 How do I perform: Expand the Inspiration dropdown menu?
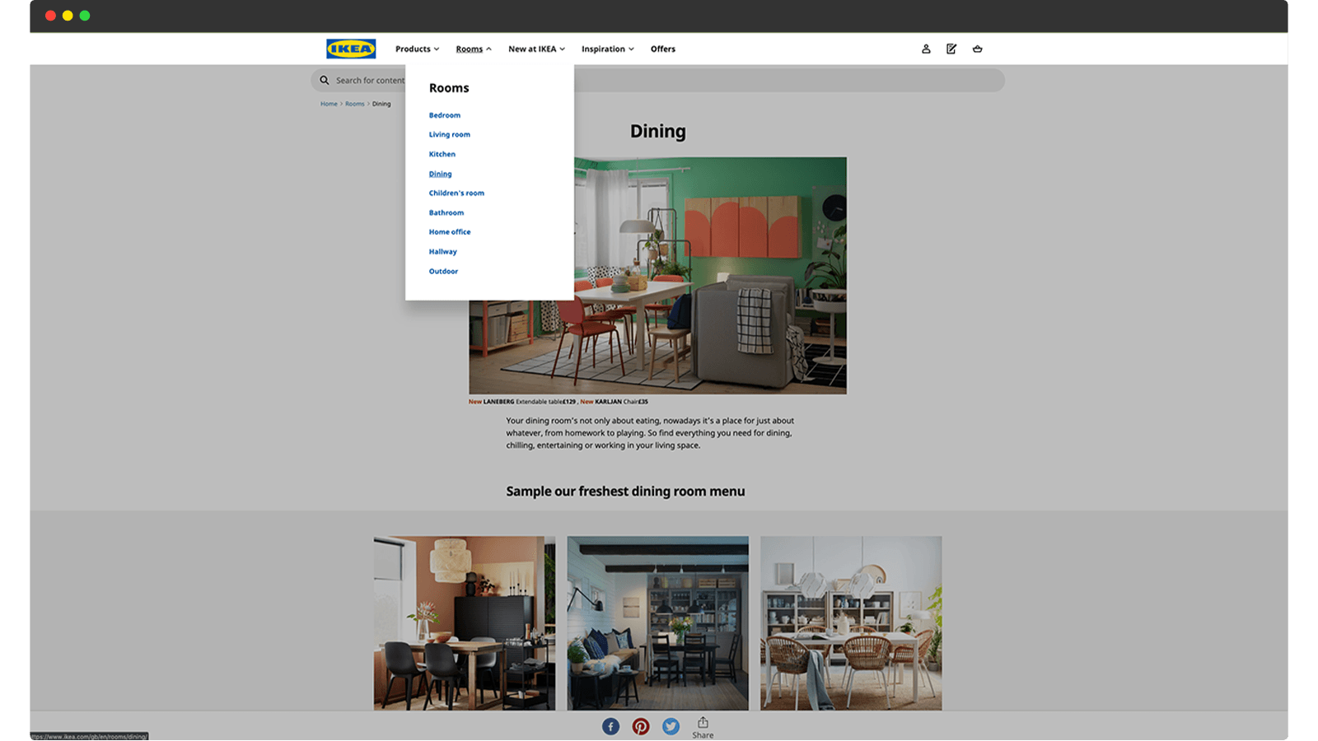click(608, 49)
